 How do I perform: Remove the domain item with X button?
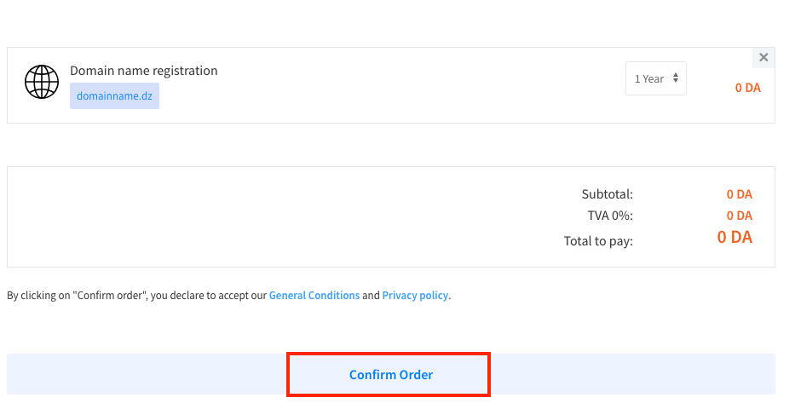(x=763, y=58)
